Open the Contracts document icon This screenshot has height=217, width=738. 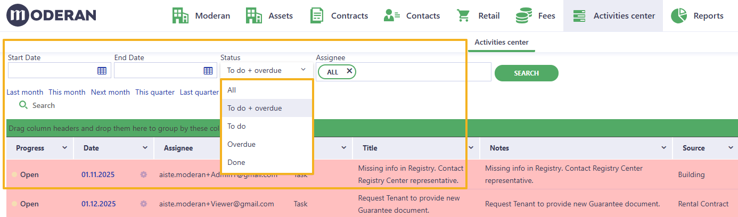(x=317, y=15)
